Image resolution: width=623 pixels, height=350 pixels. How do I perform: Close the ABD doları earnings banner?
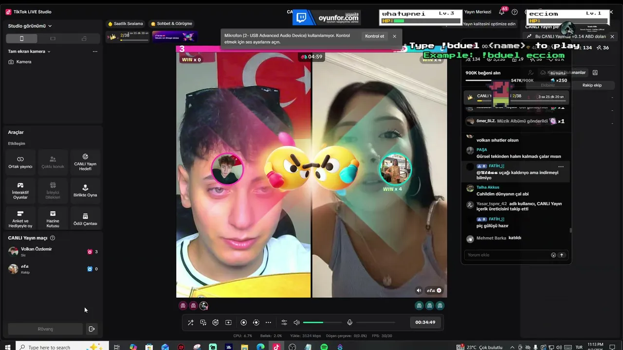tap(612, 36)
